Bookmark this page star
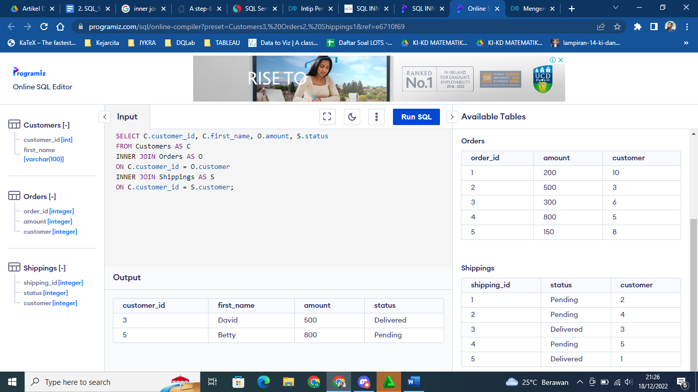This screenshot has height=392, width=698. pos(617,27)
